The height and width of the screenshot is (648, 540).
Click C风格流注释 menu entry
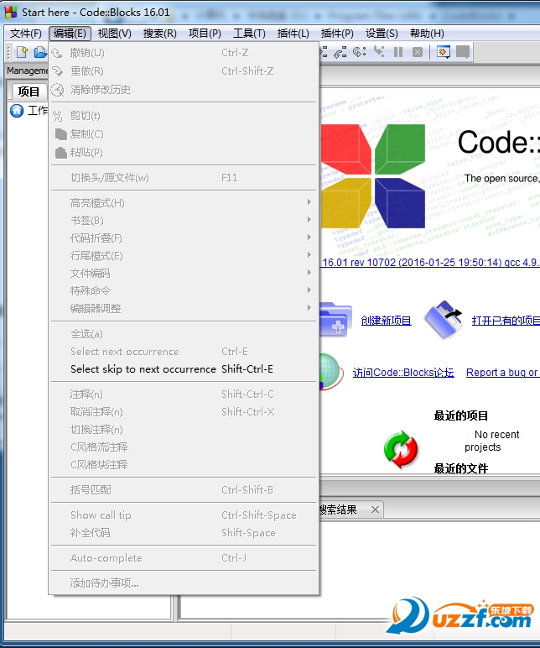coord(184,447)
